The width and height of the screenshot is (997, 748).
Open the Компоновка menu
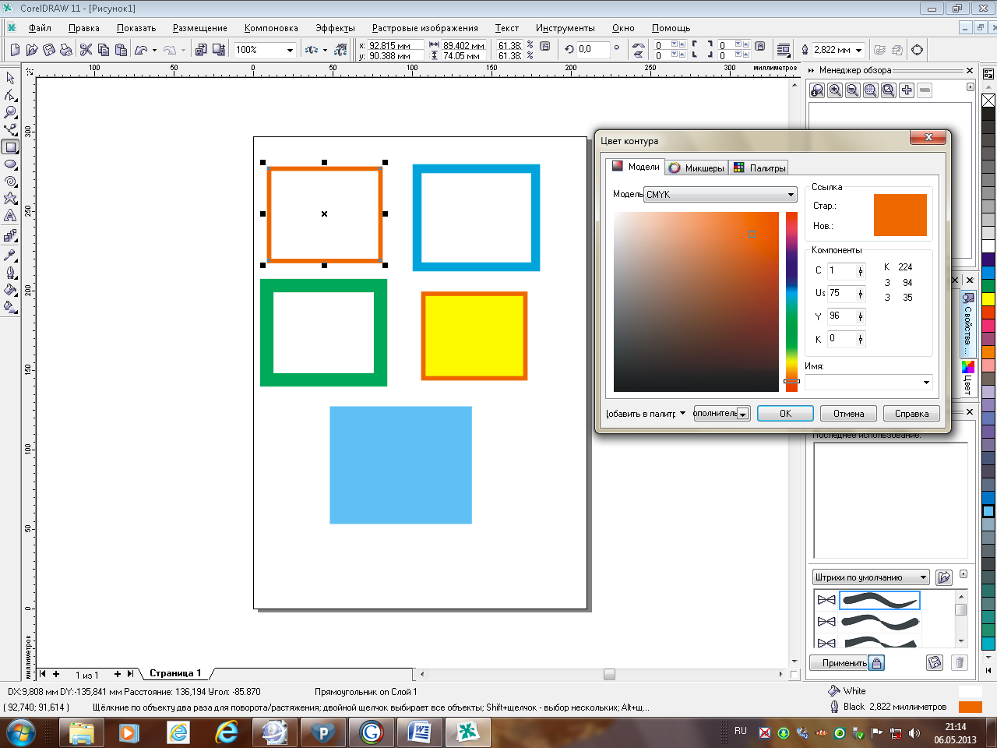(271, 28)
